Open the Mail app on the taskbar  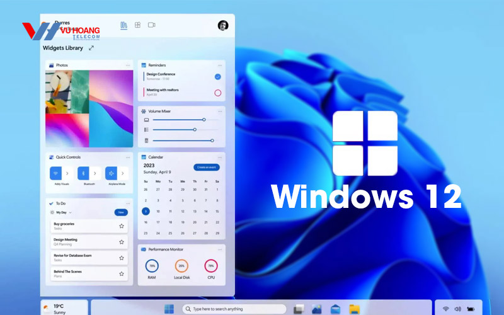335,309
